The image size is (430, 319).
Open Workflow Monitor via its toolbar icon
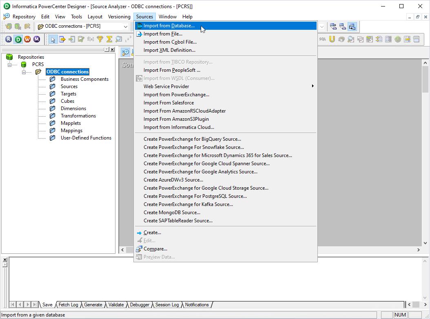(x=37, y=39)
